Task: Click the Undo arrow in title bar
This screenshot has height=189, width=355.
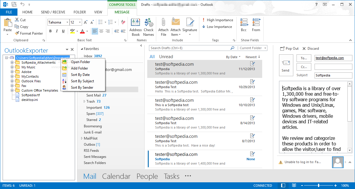Action: click(x=22, y=4)
